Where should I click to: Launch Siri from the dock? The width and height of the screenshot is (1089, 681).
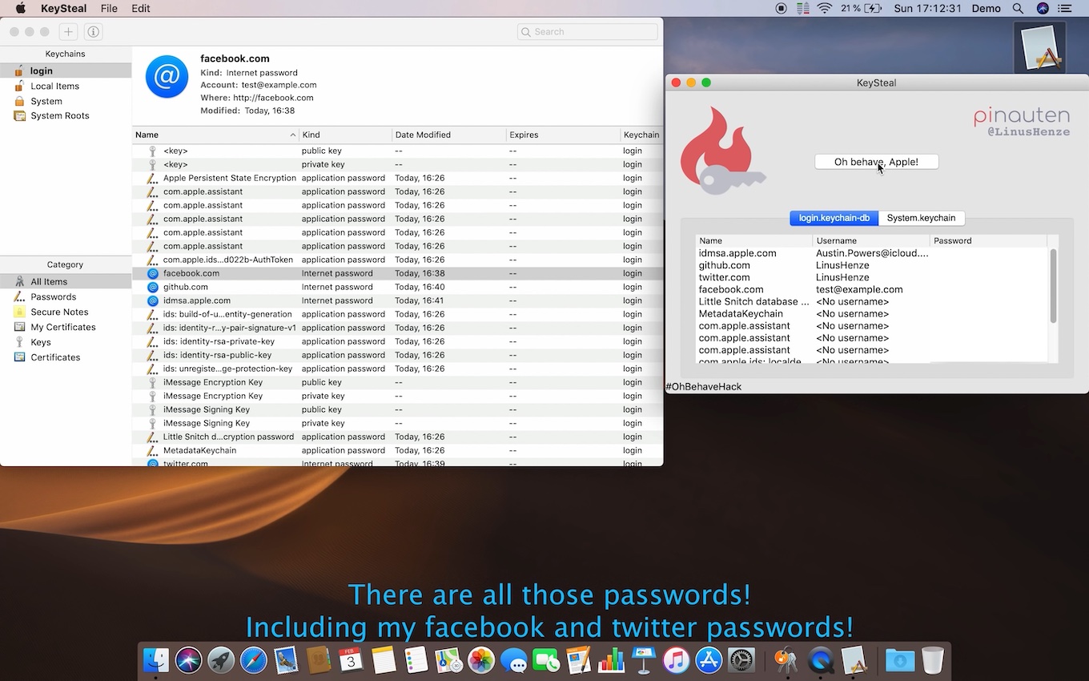[188, 660]
